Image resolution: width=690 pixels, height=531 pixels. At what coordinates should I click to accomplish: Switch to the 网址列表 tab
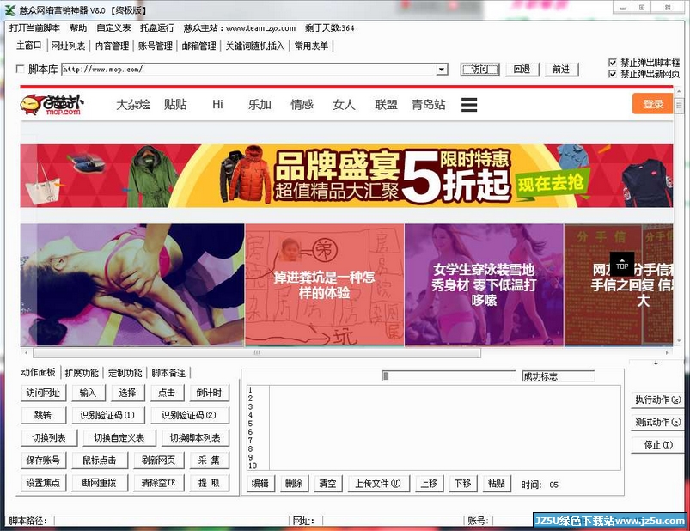(x=68, y=46)
